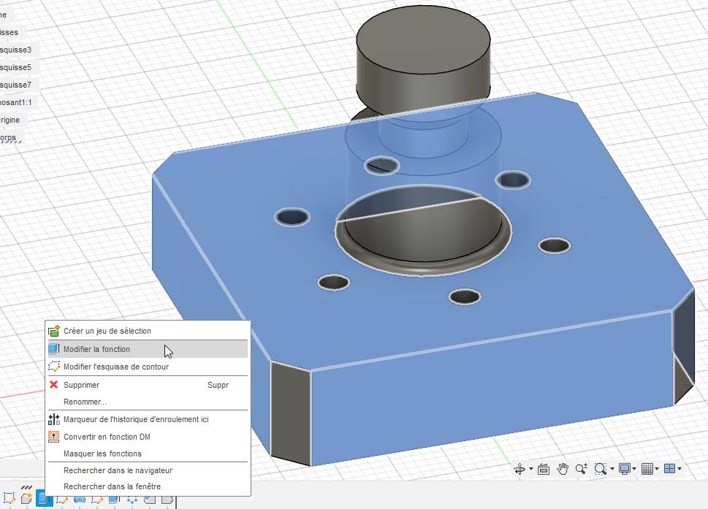Expand the Display settings dropdown arrow
Image resolution: width=708 pixels, height=509 pixels.
[634, 469]
